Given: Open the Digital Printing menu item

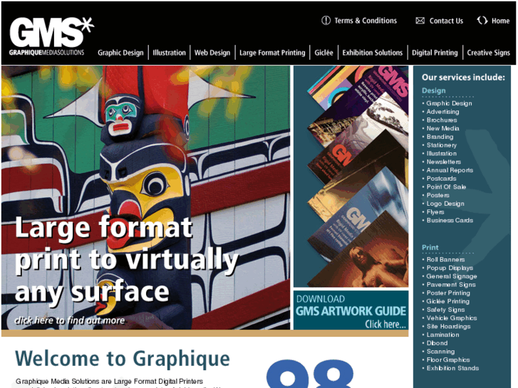Looking at the screenshot, I should coord(435,53).
